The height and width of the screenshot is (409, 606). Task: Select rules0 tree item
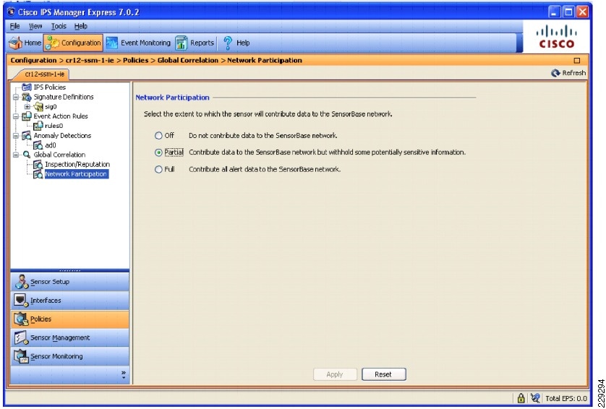54,126
